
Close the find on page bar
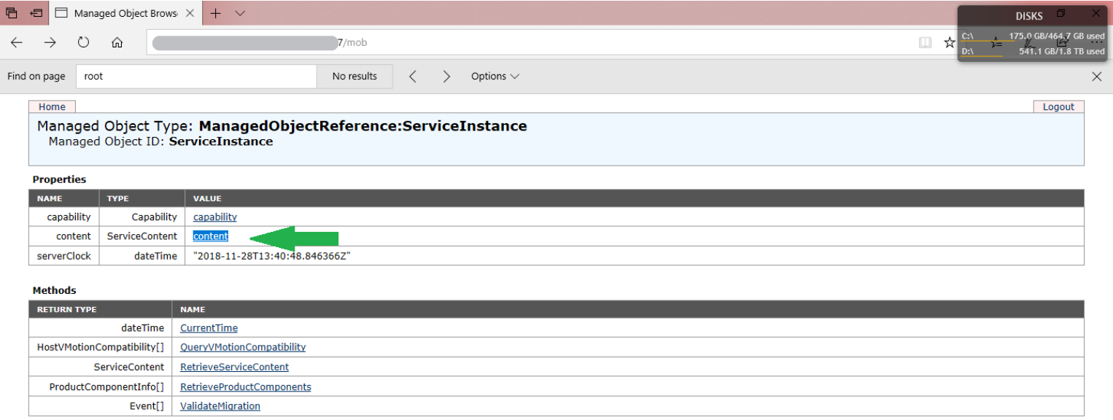tap(1096, 77)
